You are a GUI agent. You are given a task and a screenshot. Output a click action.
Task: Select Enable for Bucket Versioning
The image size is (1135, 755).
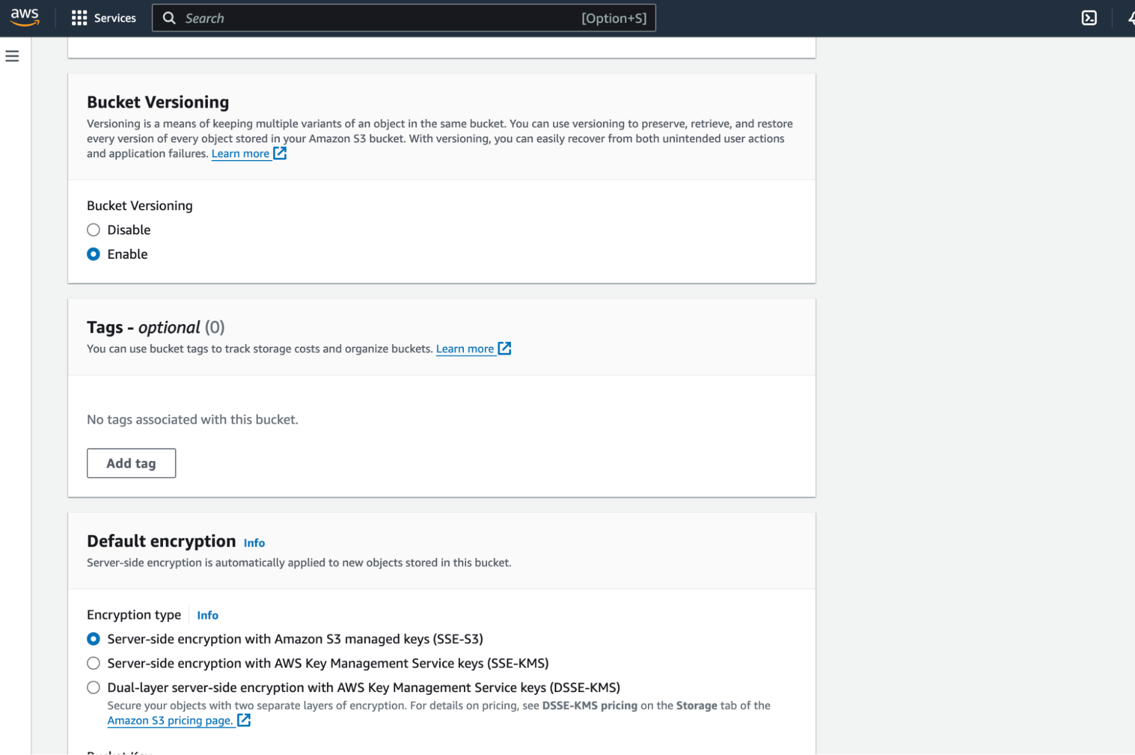[93, 254]
